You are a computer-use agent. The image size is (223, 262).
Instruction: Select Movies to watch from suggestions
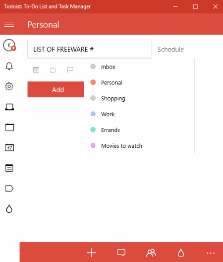coord(140,146)
